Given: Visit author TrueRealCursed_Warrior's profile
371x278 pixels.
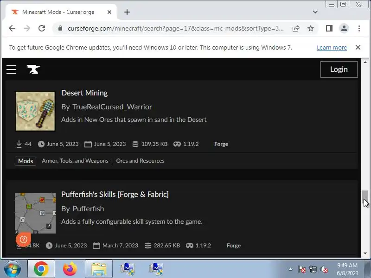Looking at the screenshot, I should coord(112,107).
